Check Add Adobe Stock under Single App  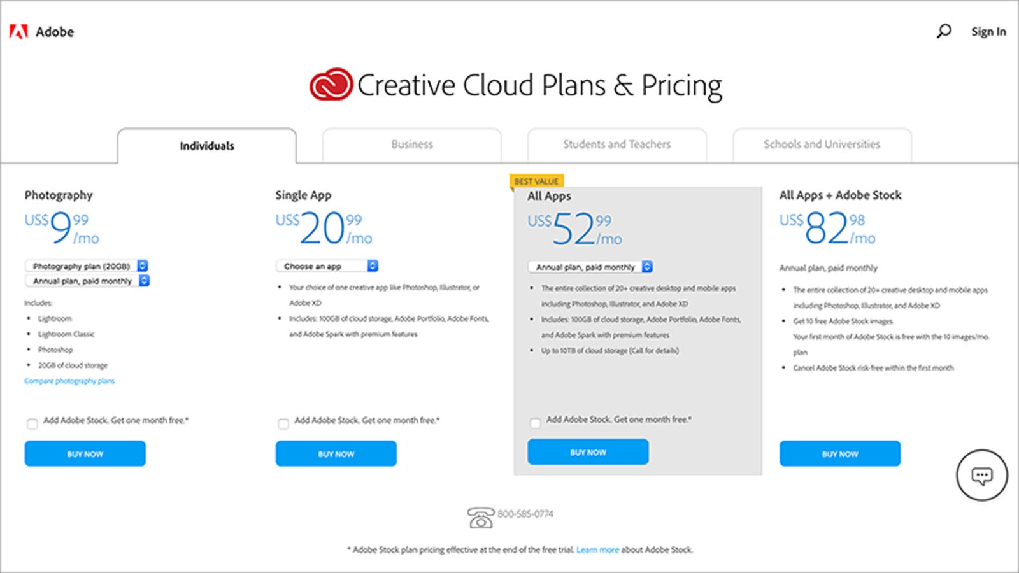[x=283, y=424]
